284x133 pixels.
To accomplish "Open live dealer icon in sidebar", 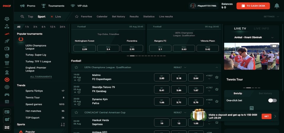I will [7, 26].
